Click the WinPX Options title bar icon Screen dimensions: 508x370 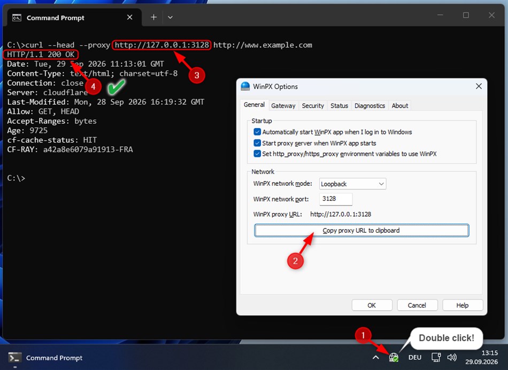[x=245, y=86]
